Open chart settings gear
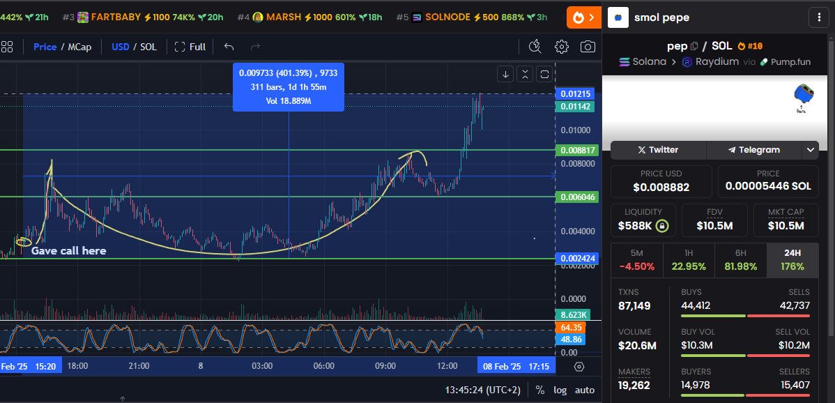This screenshot has height=403, width=835. pos(561,47)
